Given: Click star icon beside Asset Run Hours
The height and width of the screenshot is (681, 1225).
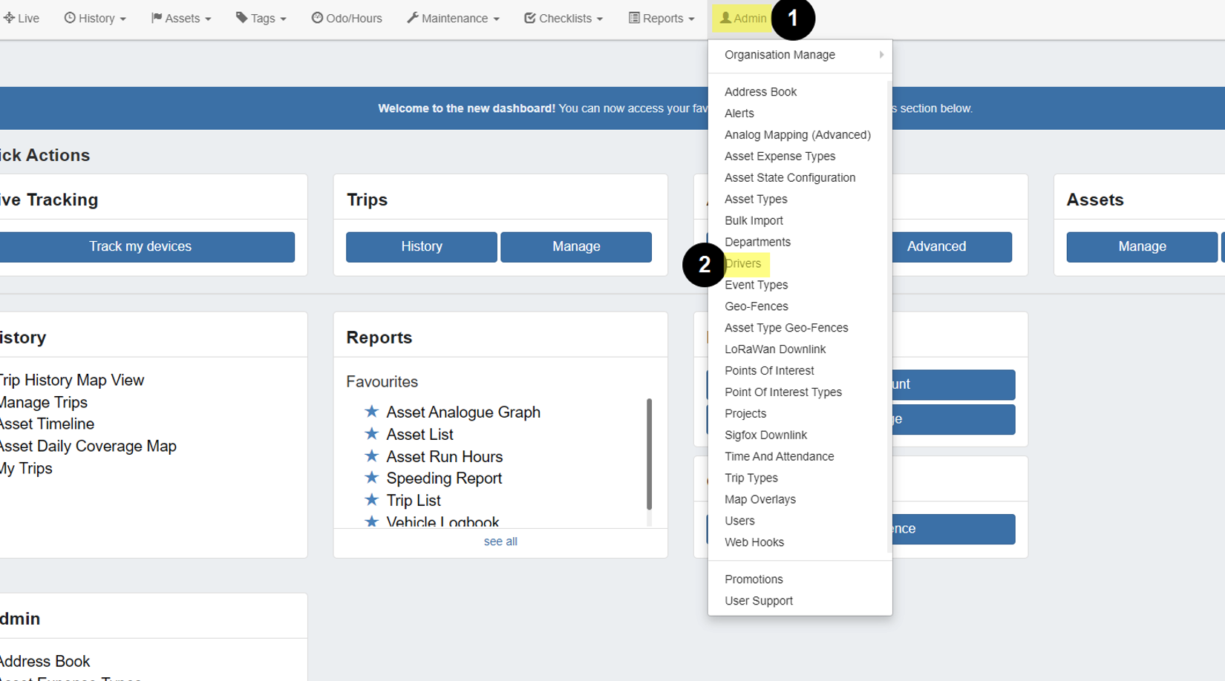Looking at the screenshot, I should click(x=372, y=455).
